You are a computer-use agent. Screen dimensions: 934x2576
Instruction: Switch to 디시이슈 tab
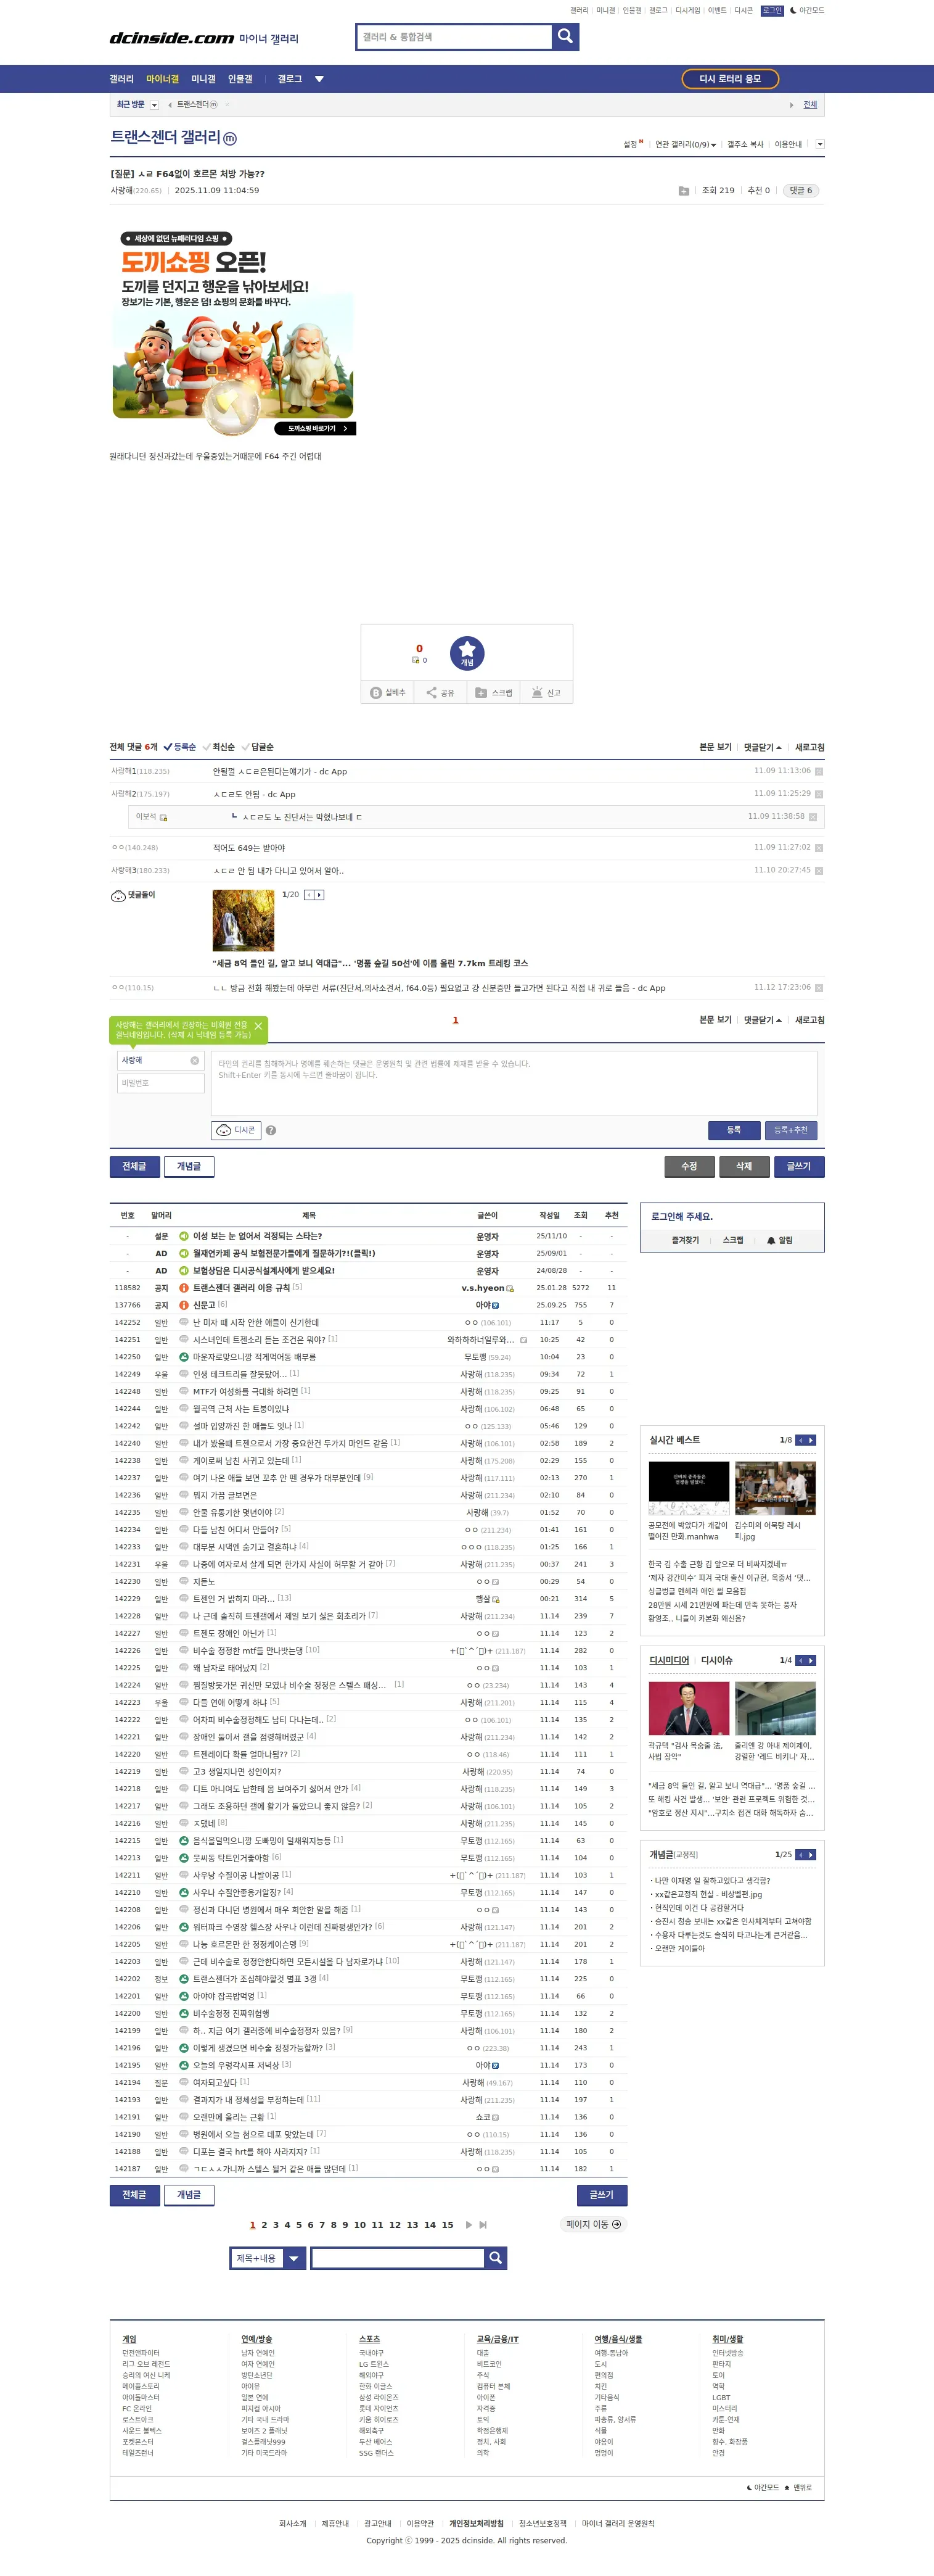pos(716,1660)
